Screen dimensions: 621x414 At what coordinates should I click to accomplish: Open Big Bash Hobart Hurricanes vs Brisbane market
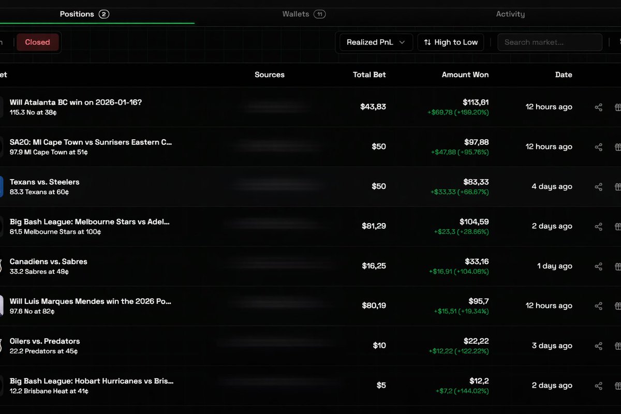point(92,381)
